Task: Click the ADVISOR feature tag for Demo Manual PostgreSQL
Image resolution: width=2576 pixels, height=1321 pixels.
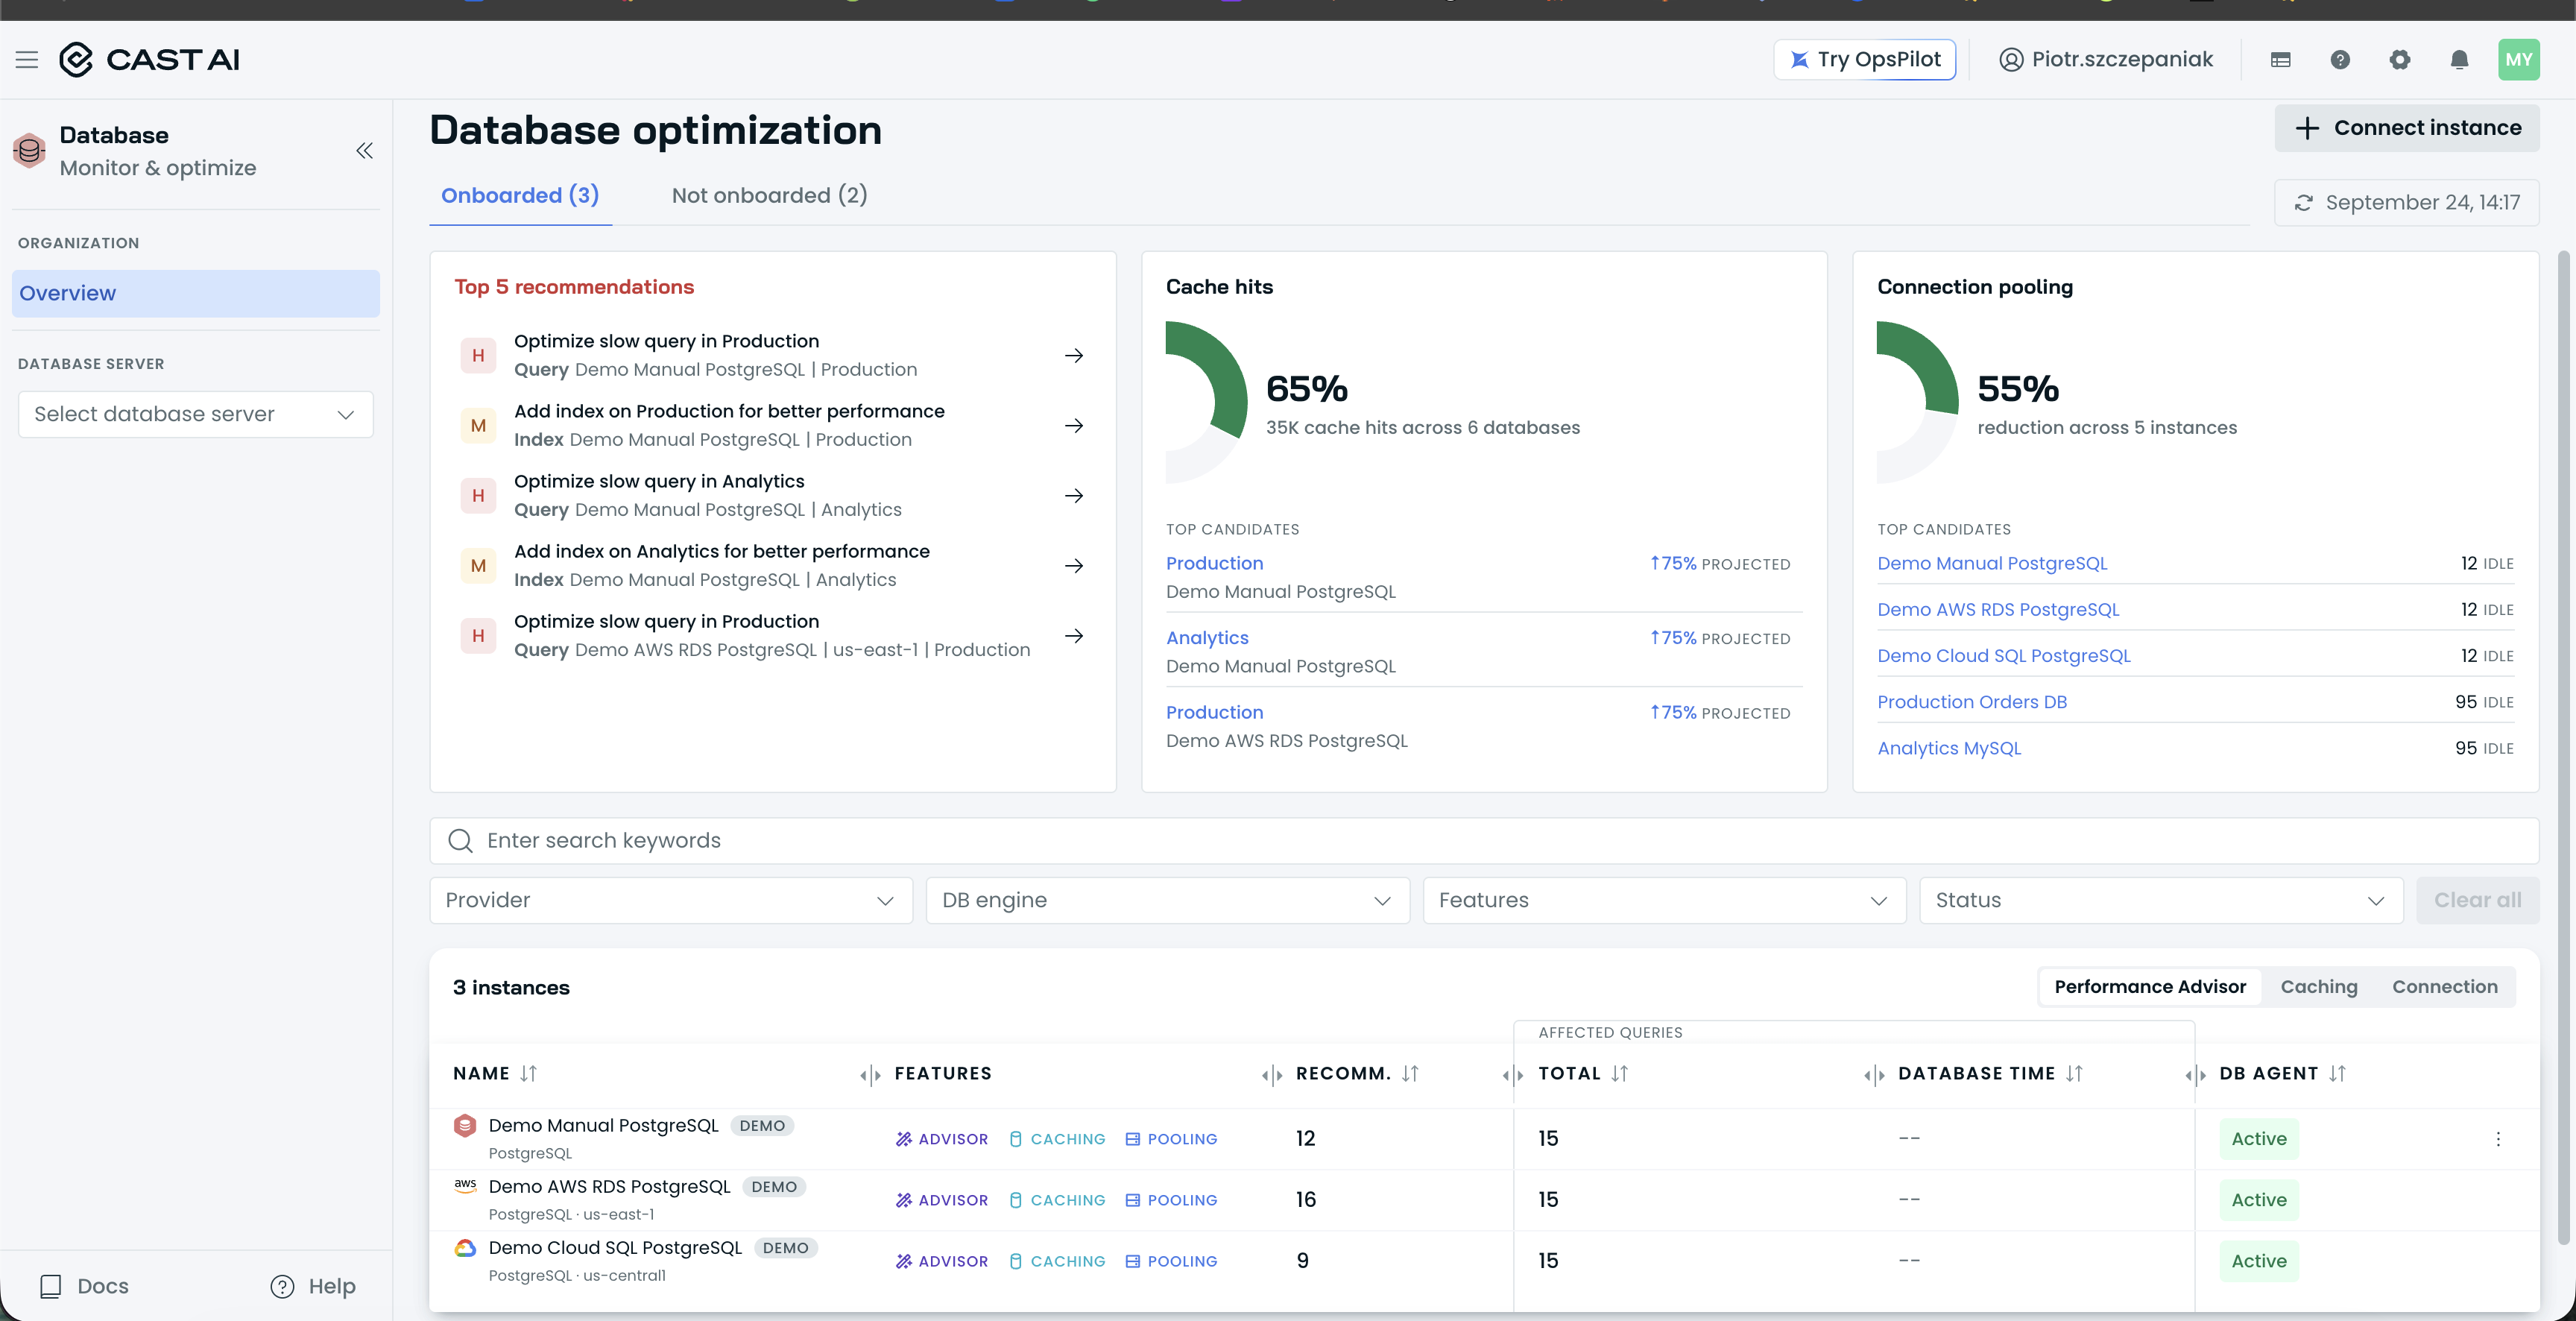Action: (x=942, y=1139)
